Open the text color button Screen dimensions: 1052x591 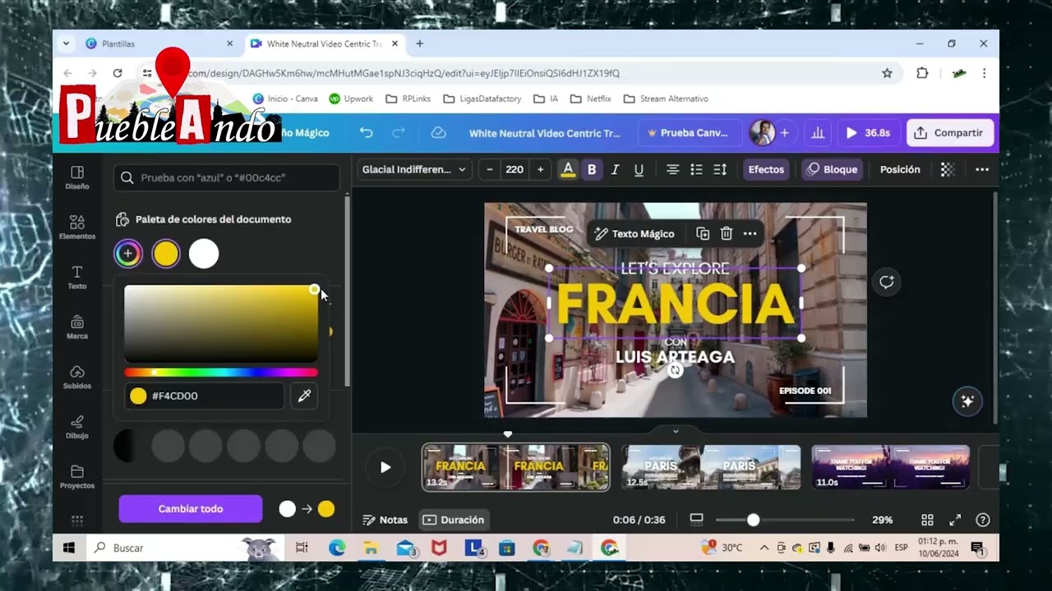click(x=568, y=169)
